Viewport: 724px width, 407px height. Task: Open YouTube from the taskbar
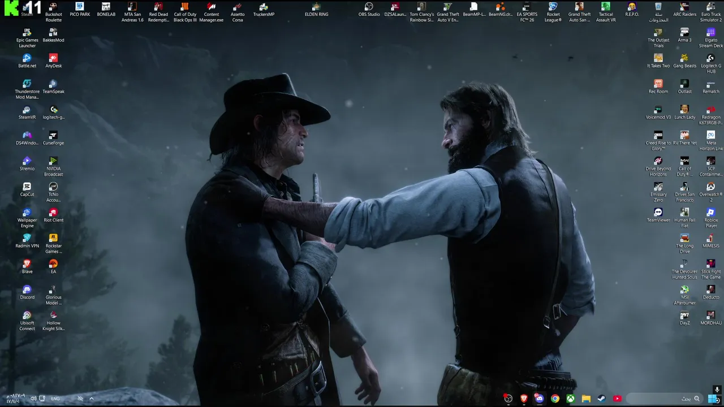click(x=617, y=399)
